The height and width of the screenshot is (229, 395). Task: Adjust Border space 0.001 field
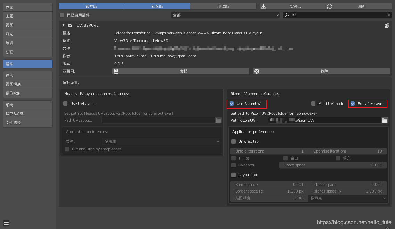(x=269, y=185)
